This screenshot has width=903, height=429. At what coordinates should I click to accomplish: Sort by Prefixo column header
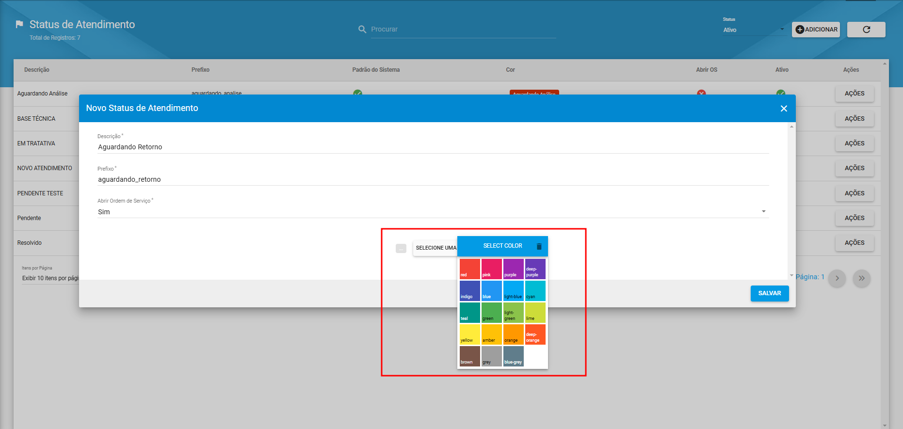(x=200, y=70)
